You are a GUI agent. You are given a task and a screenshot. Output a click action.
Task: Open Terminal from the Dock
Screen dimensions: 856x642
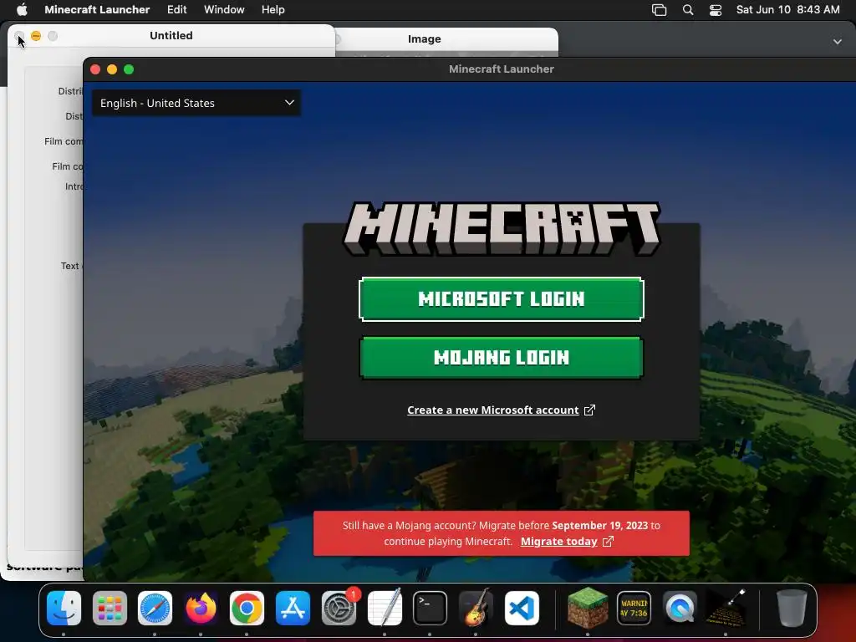click(x=431, y=608)
